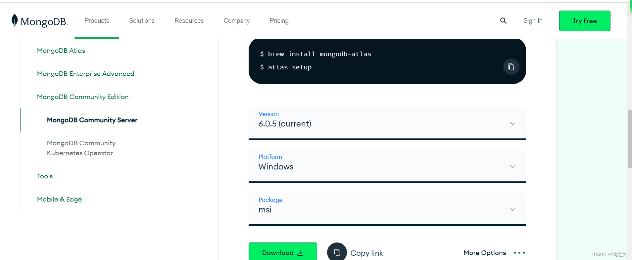Viewport: 632px width, 260px height.
Task: Copy the brew install commands with the copy icon
Action: tap(511, 67)
